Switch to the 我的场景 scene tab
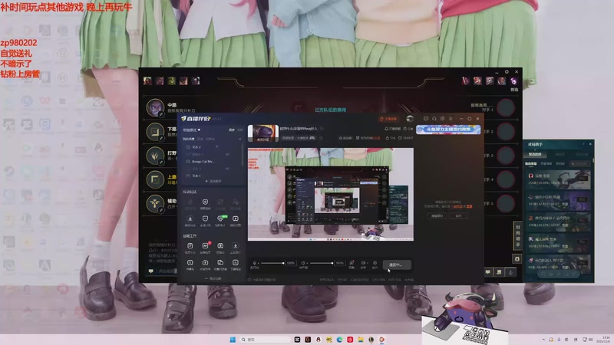The image size is (614, 345). (188, 139)
